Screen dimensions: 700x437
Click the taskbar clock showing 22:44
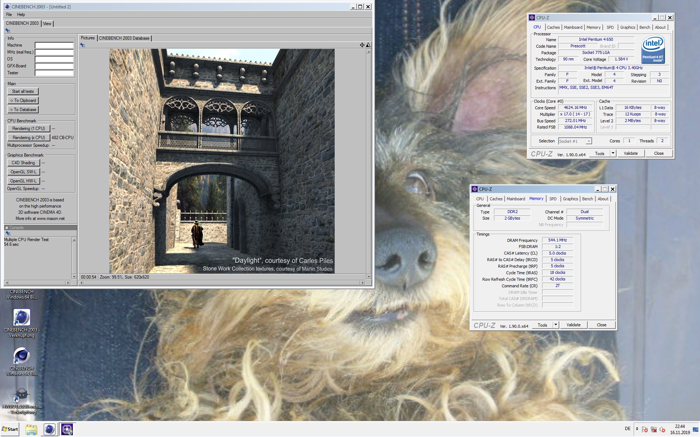(680, 429)
